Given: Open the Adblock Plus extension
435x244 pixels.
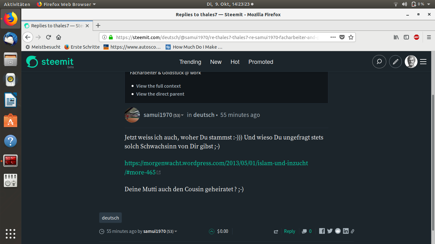Looking at the screenshot, I should (417, 37).
